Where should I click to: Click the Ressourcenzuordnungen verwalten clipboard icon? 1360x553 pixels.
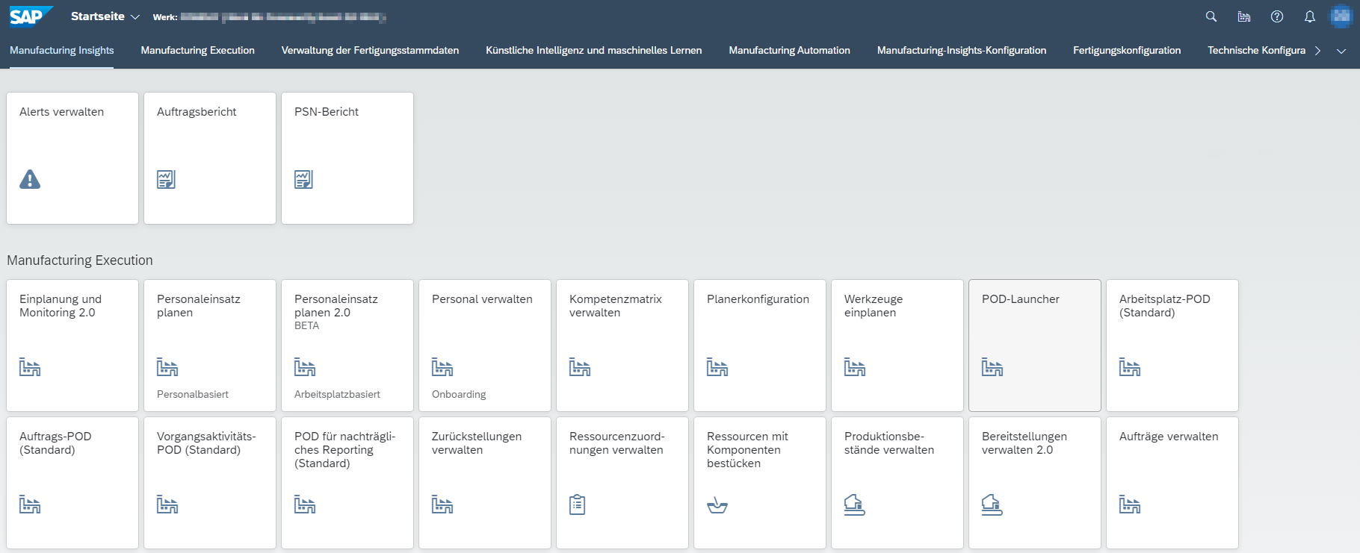click(x=578, y=505)
